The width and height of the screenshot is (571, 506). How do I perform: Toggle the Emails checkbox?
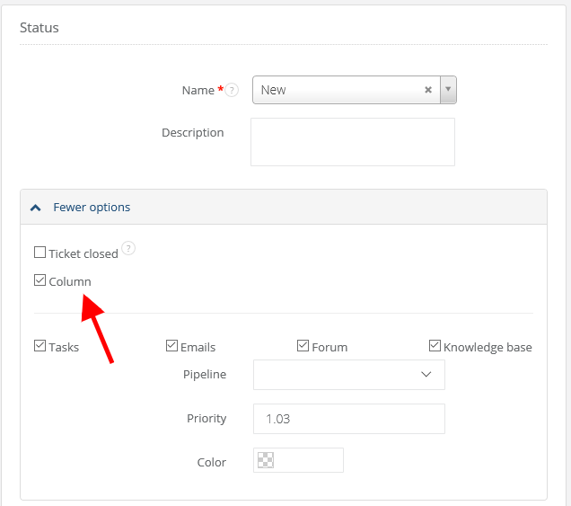pyautogui.click(x=171, y=346)
